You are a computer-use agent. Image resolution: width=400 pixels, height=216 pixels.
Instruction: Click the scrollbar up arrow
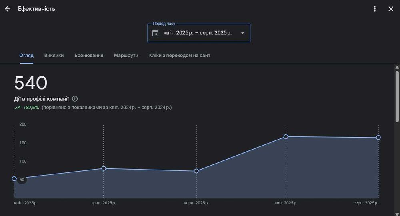pos(397,67)
